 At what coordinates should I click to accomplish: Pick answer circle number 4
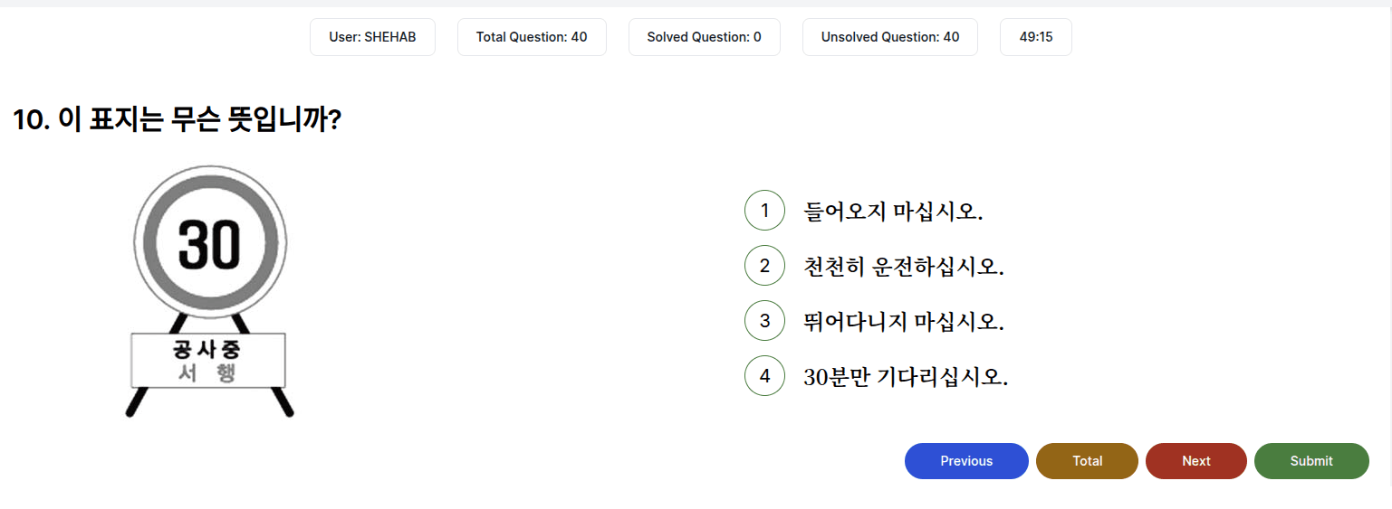(764, 376)
